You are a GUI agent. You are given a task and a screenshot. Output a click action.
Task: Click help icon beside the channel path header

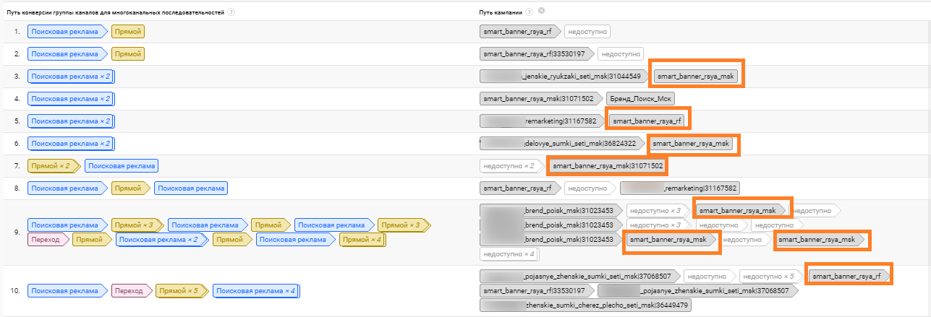[231, 12]
